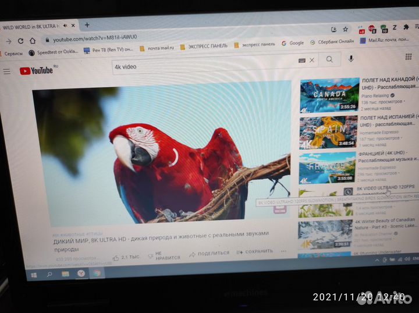This screenshot has height=313, width=419.
Task: Click the search magnifier button
Action: pyautogui.click(x=330, y=59)
